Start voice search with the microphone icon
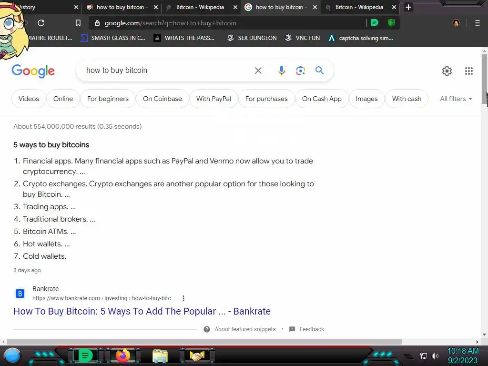Viewport: 488px width, 366px height. click(281, 71)
